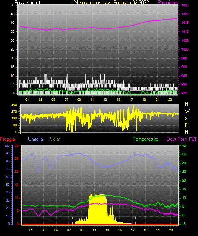Select the red 'Pioggia' legend label
Screen dimensions: 198x236
8,139
